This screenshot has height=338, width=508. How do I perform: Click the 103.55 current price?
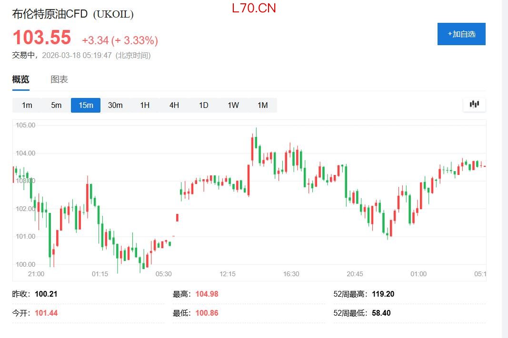[x=42, y=38]
